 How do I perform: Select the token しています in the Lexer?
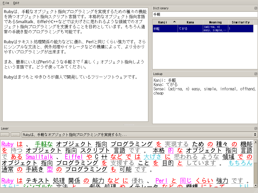(x=201, y=163)
